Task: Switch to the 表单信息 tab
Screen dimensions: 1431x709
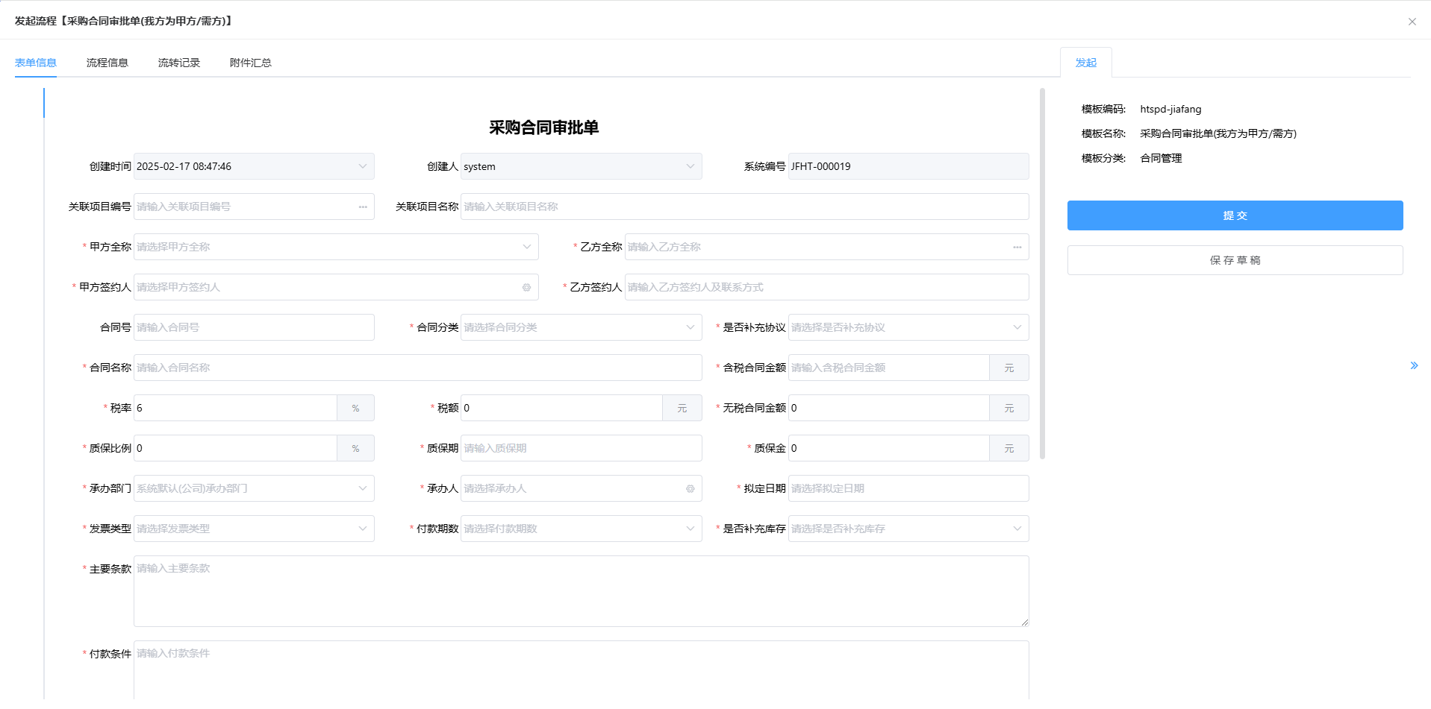Action: [36, 63]
